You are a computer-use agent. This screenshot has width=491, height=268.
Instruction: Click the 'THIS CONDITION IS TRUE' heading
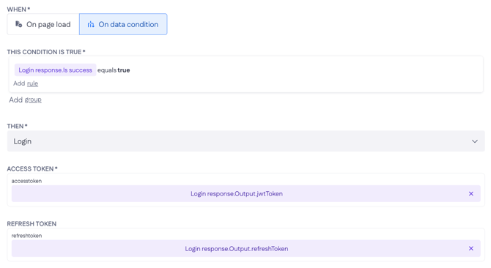[x=46, y=52]
